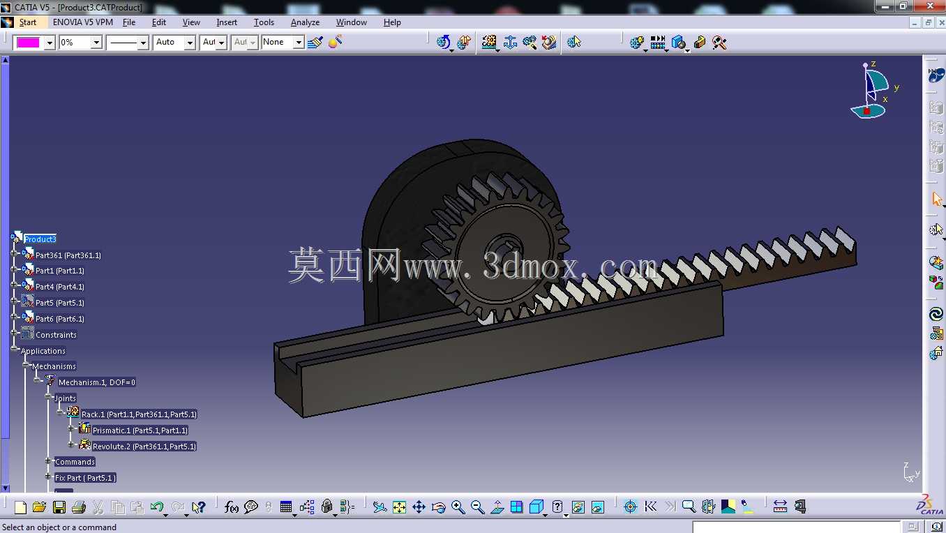Image resolution: width=946 pixels, height=533 pixels.
Task: Expand the Prismatic.1 joint node
Action: click(x=71, y=428)
